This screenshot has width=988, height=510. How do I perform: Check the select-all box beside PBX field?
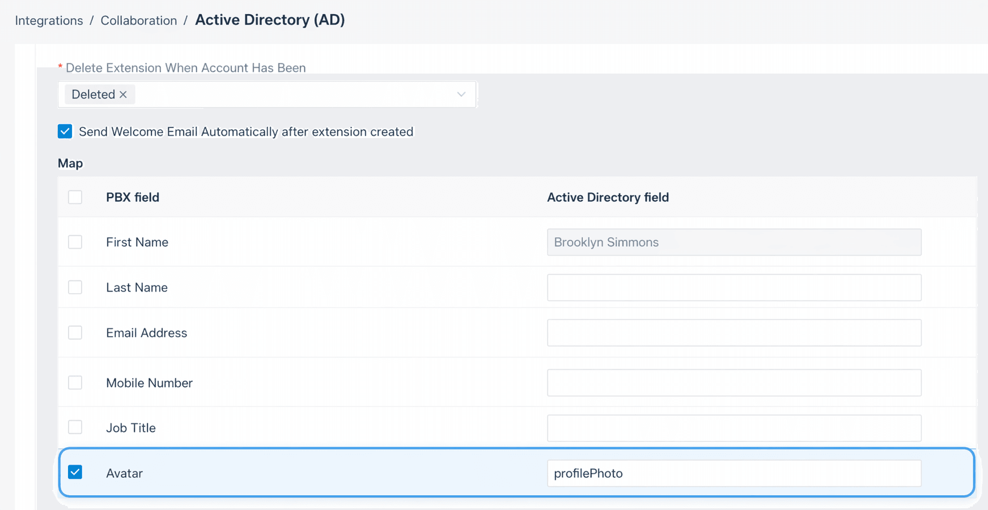coord(75,197)
